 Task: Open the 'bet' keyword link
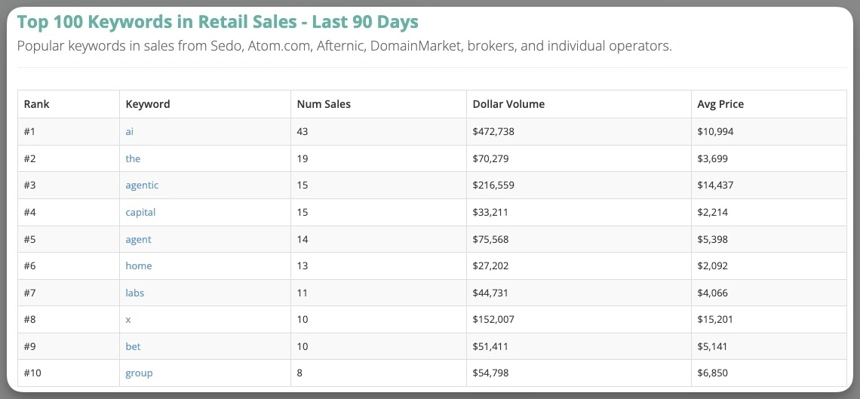coord(134,346)
